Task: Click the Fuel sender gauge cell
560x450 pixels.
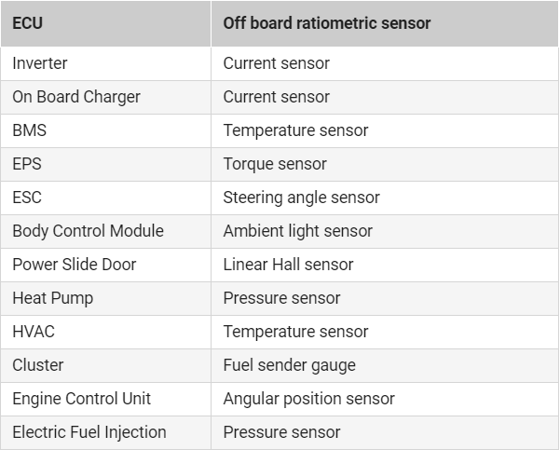Action: pos(289,365)
